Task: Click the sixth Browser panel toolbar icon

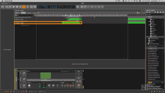Action: (x=160, y=12)
